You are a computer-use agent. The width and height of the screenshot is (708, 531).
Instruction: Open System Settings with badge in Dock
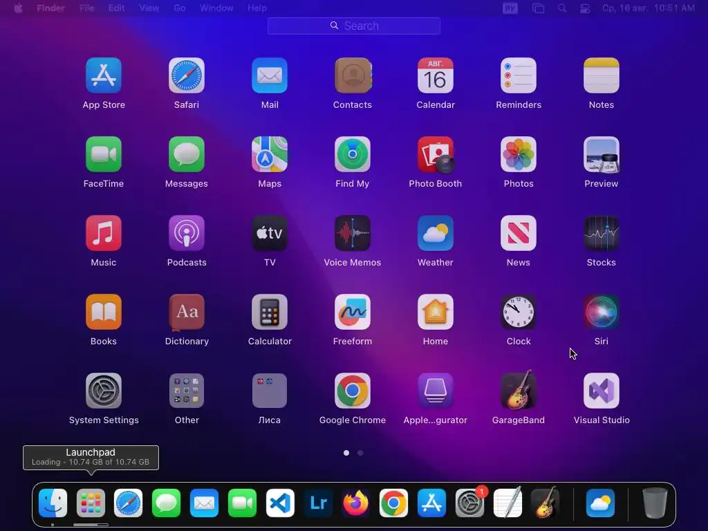coord(469,503)
